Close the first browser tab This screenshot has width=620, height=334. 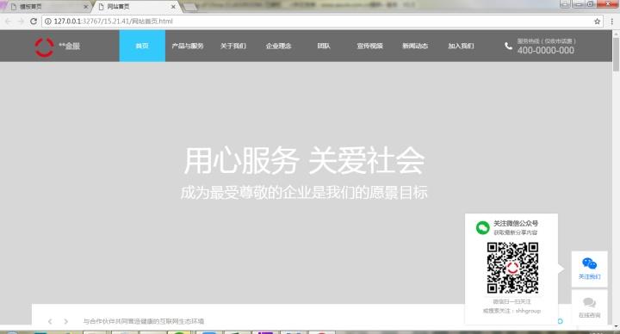pyautogui.click(x=86, y=7)
